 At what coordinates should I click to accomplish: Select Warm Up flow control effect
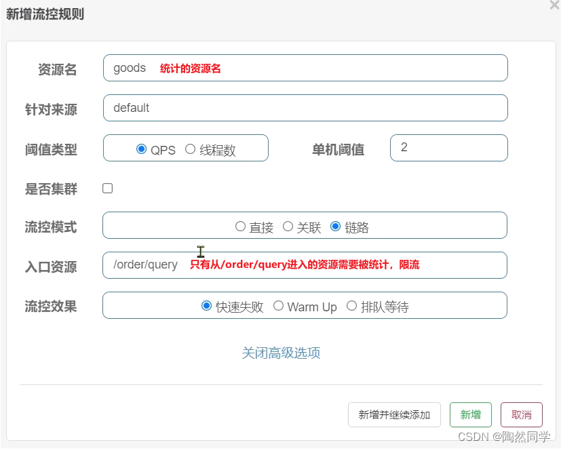click(x=278, y=306)
